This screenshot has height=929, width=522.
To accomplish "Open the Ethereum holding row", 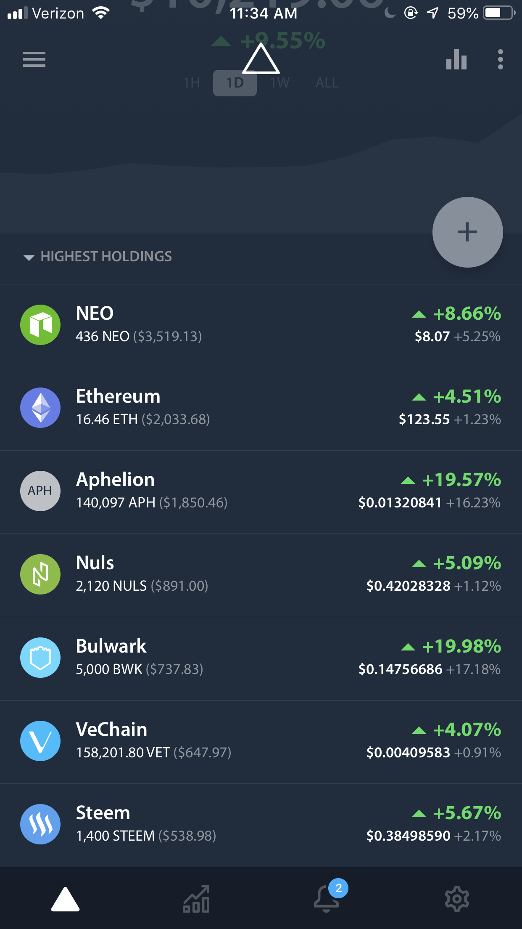I will coord(261,409).
